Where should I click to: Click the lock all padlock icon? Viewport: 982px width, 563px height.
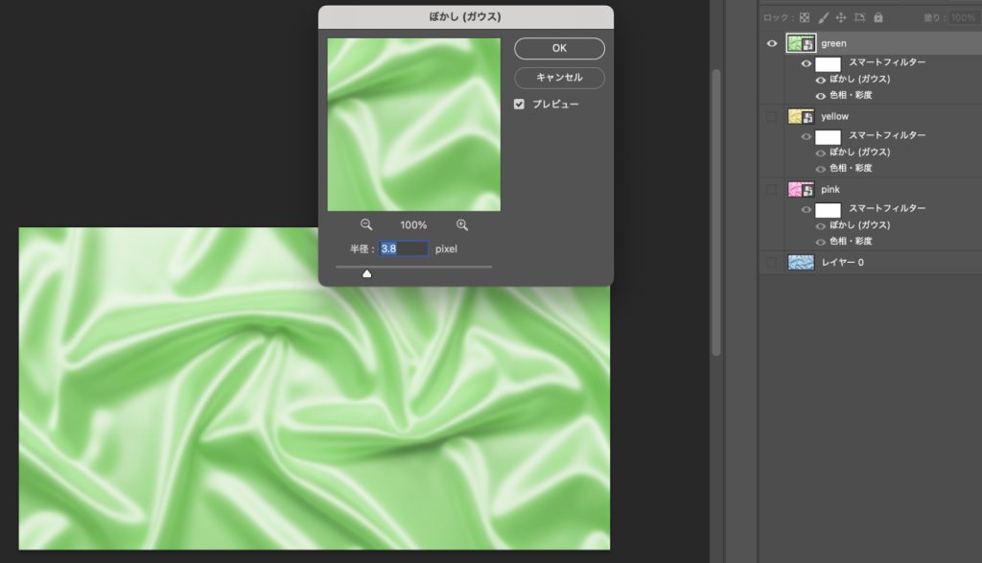coord(877,17)
